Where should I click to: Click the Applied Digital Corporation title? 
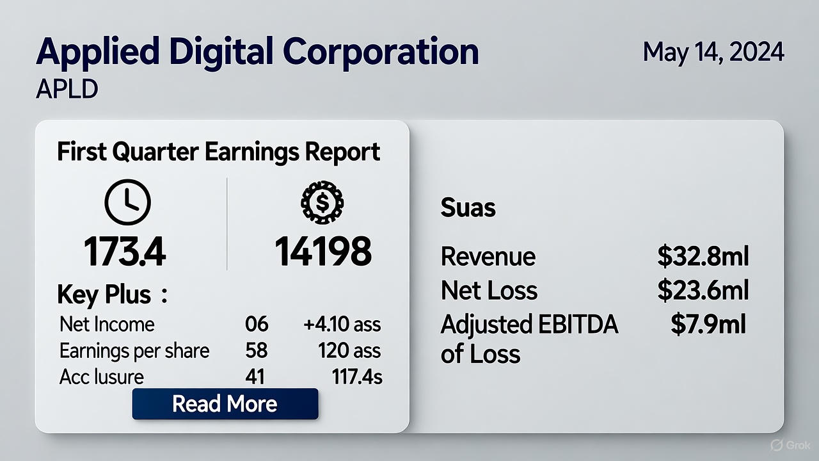coord(257,52)
